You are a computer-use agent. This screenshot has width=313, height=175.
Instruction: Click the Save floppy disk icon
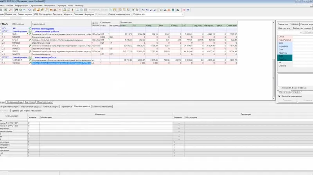pyautogui.click(x=16, y=10)
